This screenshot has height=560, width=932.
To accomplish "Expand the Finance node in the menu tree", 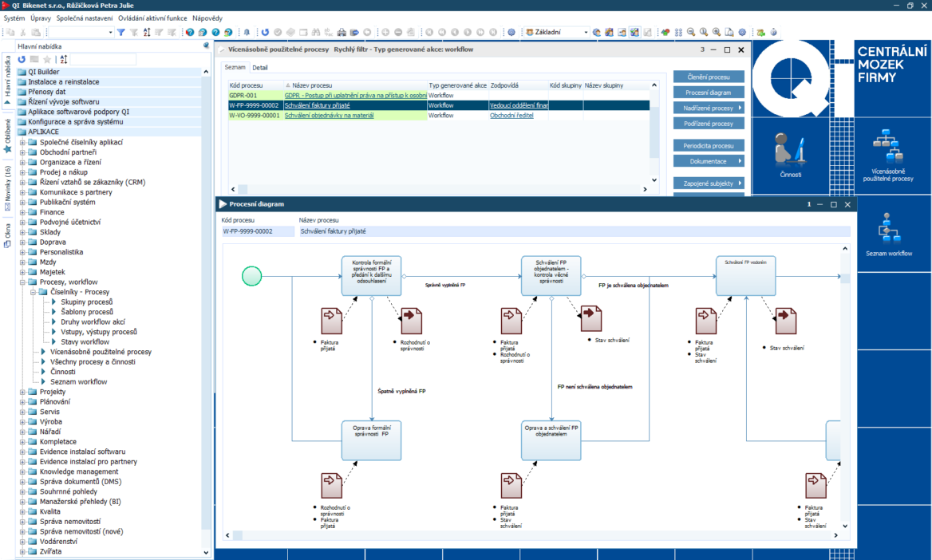I will (x=24, y=211).
